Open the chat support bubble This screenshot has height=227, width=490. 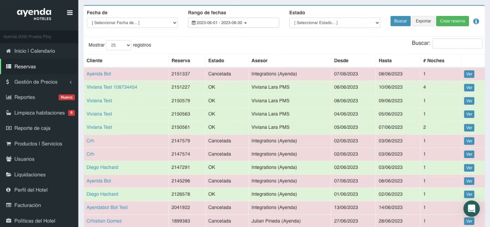471,209
